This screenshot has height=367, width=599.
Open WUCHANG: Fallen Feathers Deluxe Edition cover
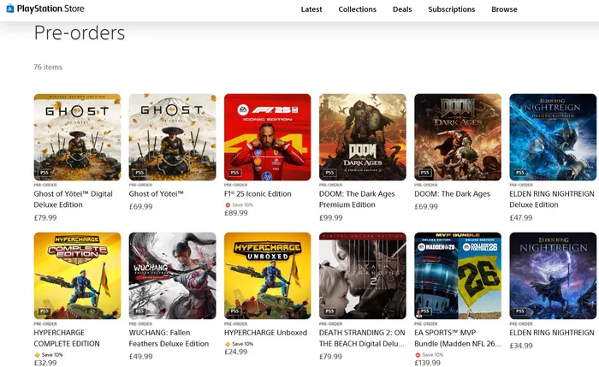coord(172,275)
